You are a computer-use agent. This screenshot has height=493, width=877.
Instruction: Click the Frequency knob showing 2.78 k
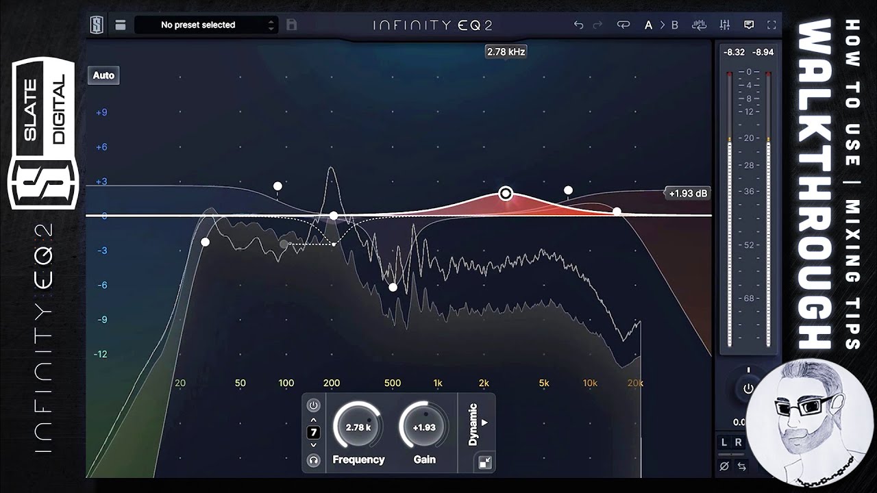click(358, 427)
